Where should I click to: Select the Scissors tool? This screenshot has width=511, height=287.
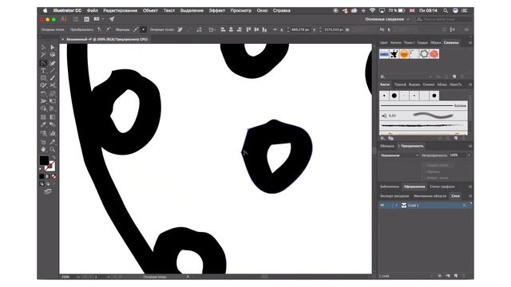click(52, 85)
